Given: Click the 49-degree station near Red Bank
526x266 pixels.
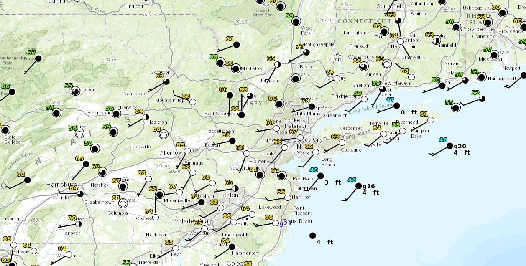Looking at the screenshot, I should click(320, 176).
